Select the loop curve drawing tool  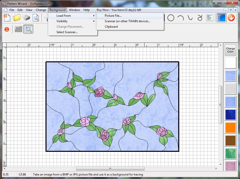(200, 18)
